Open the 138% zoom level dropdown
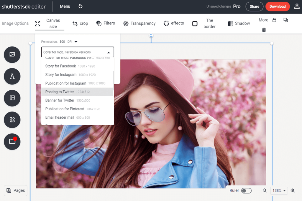This screenshot has width=302, height=201. click(279, 190)
